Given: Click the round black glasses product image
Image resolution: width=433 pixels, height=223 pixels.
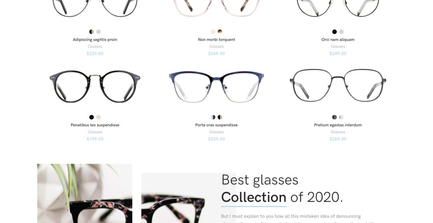Looking at the screenshot, I should click(x=95, y=86).
